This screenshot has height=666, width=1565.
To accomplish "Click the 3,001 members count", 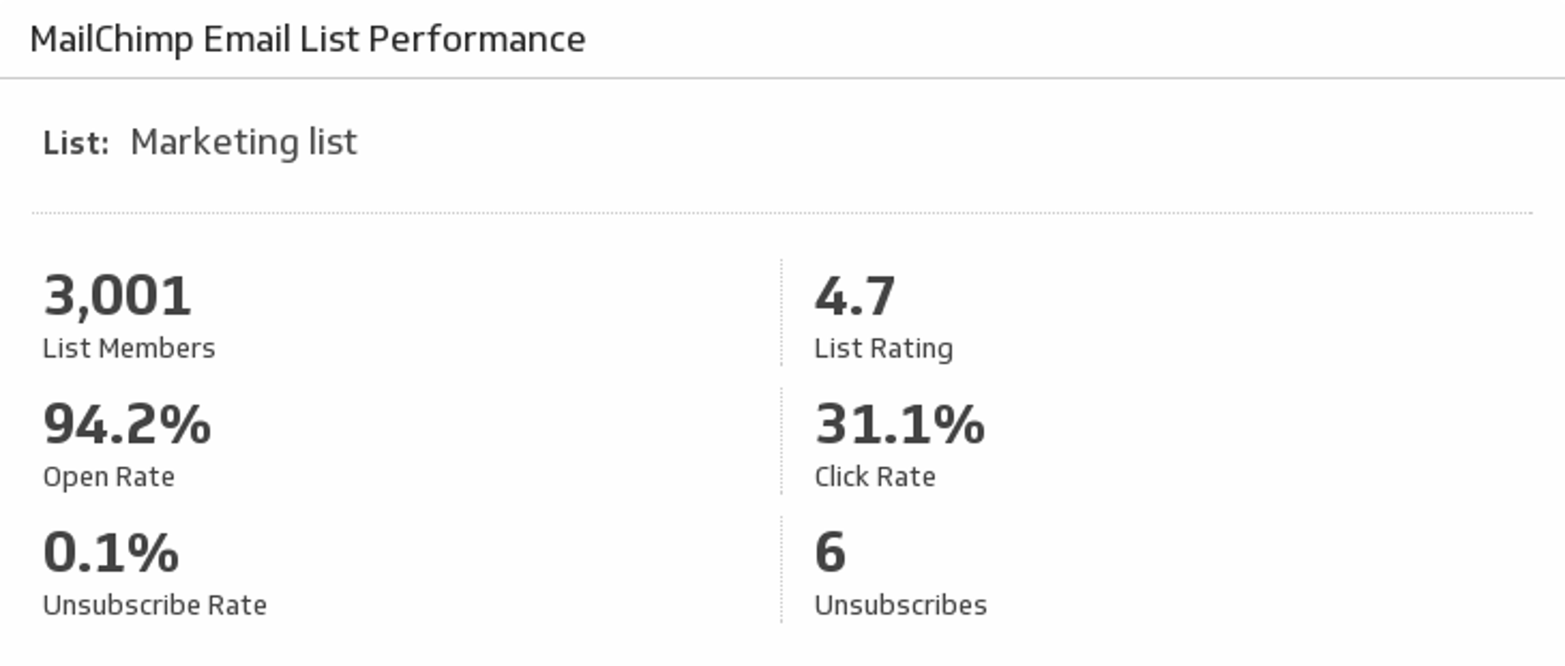I will pos(117,295).
